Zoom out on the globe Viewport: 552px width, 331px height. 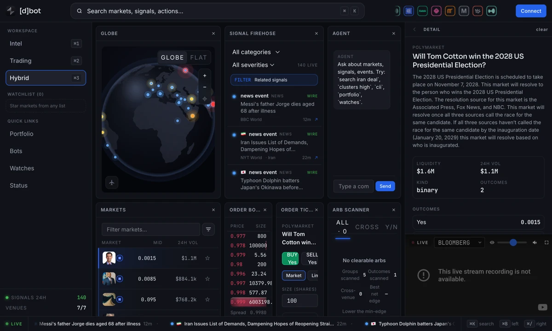coord(205,87)
